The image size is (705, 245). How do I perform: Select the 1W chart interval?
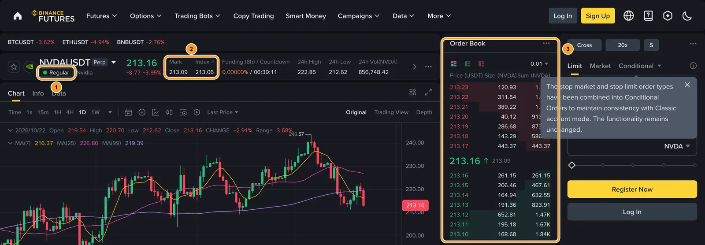pyautogui.click(x=96, y=112)
